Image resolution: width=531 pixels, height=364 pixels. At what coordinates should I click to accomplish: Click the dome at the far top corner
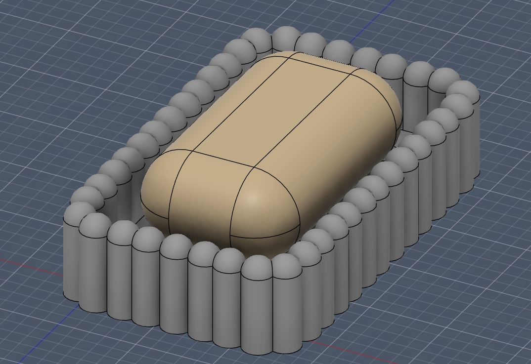click(x=257, y=40)
